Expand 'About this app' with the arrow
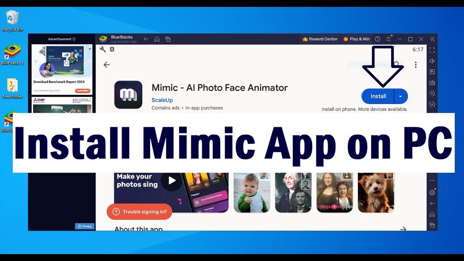The height and width of the screenshot is (261, 464). (403, 229)
